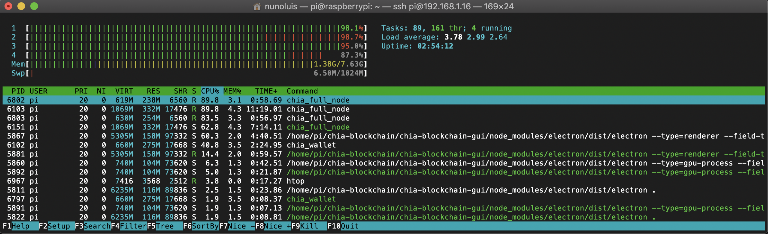This screenshot has width=768, height=234.
Task: Click CPU 1 usage bar at 98.1%
Action: tap(197, 28)
